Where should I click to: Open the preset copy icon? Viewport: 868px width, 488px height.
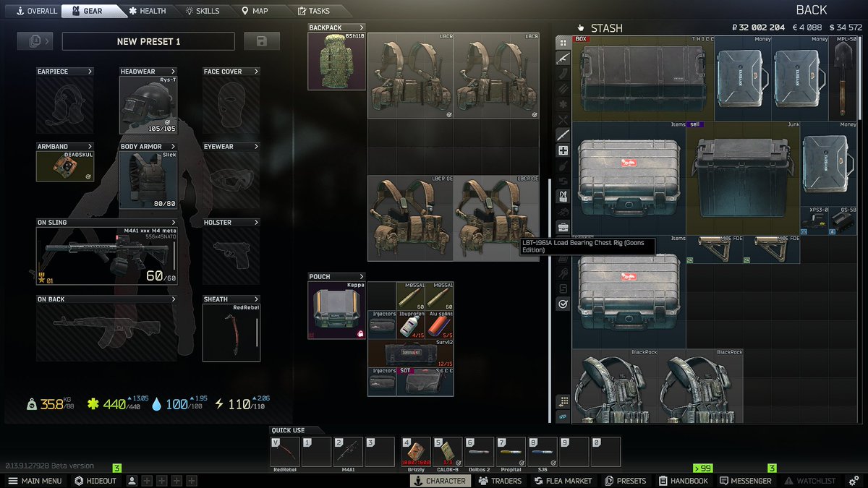pyautogui.click(x=36, y=41)
